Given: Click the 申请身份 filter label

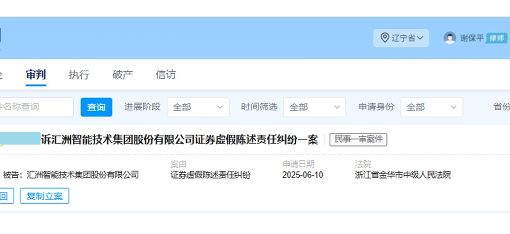Looking at the screenshot, I should (376, 107).
